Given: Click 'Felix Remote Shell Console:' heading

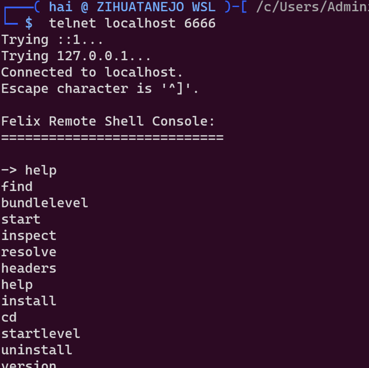Looking at the screenshot, I should click(108, 121).
